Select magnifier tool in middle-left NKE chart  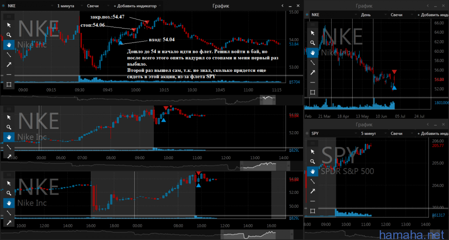[9, 127]
